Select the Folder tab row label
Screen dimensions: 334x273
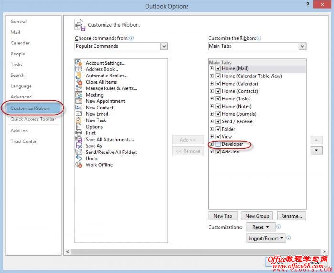229,129
